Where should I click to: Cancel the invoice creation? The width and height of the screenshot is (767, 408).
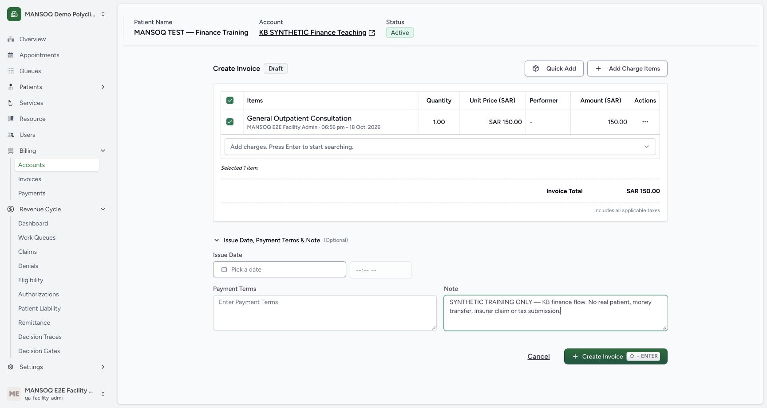538,357
